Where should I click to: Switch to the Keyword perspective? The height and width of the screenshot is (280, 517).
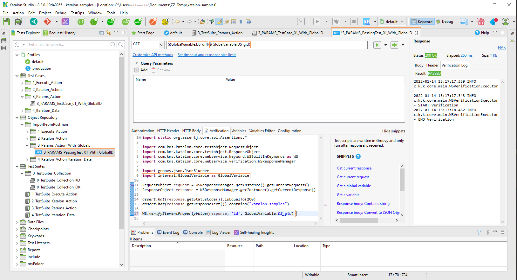click(x=422, y=22)
